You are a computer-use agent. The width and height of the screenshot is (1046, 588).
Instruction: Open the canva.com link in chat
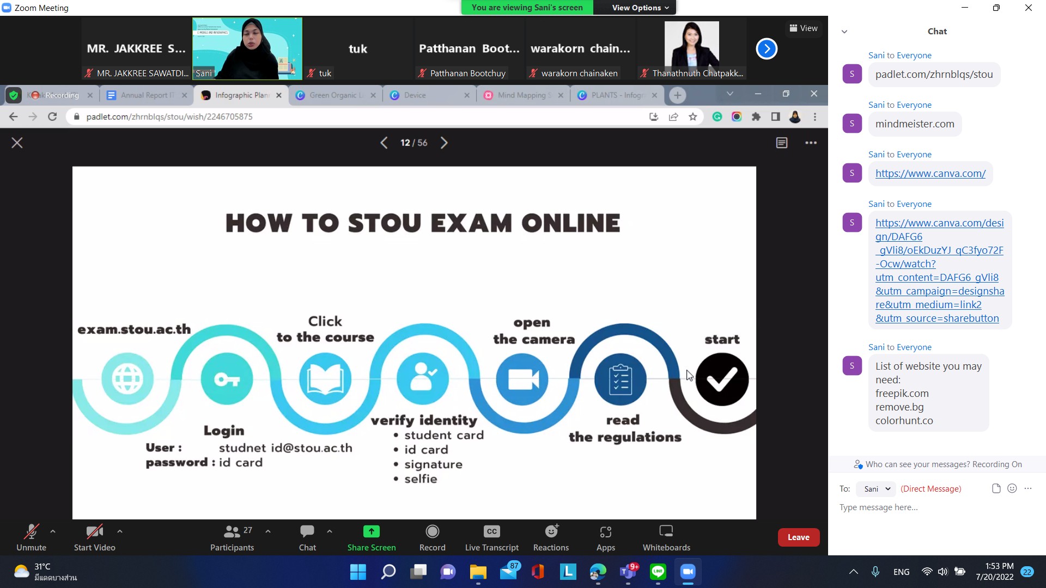(x=930, y=174)
